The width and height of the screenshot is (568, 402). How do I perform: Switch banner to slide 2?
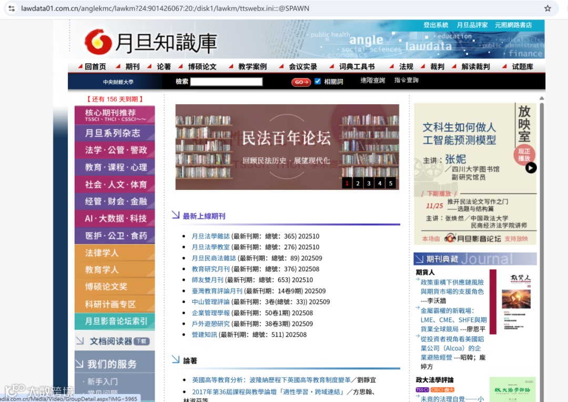(358, 183)
